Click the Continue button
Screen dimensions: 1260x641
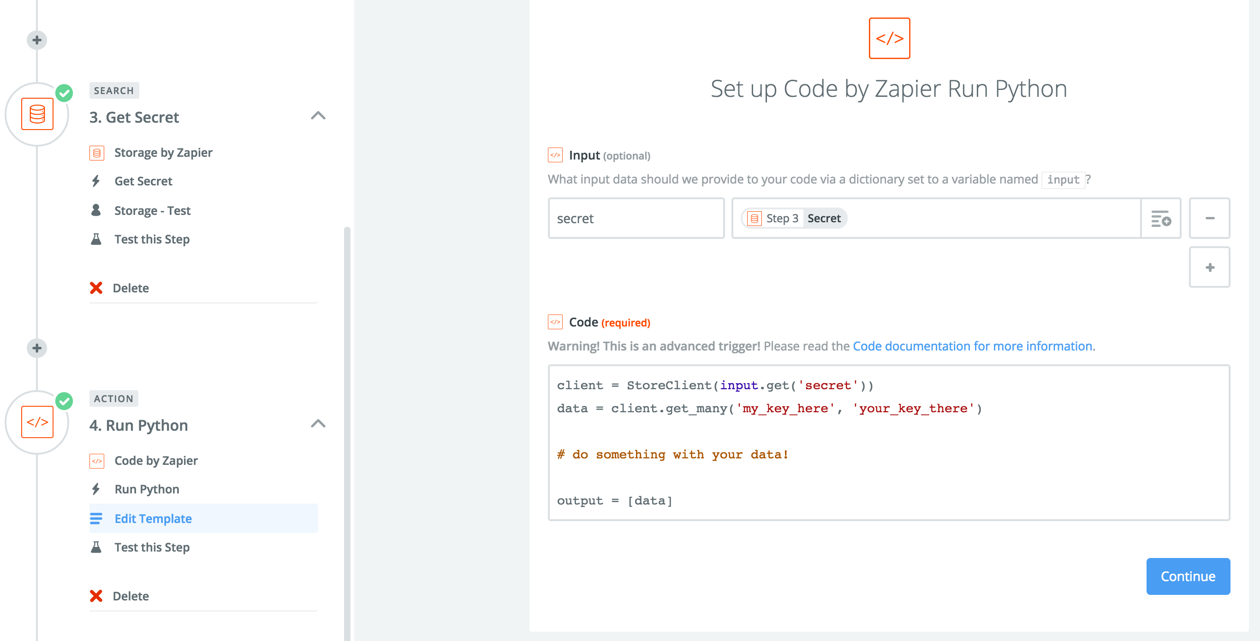[x=1188, y=576]
